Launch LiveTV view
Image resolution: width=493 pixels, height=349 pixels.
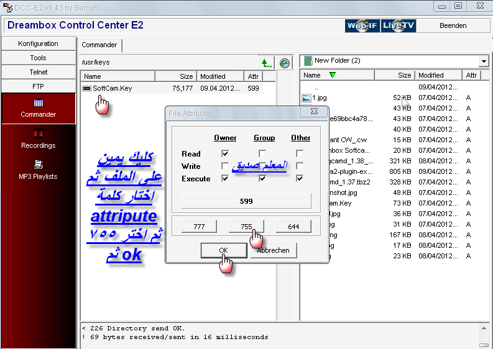click(399, 25)
